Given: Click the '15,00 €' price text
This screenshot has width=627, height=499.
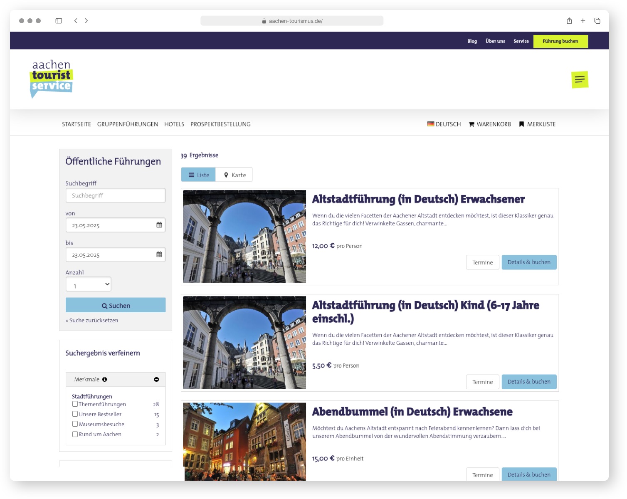Looking at the screenshot, I should pos(323,458).
